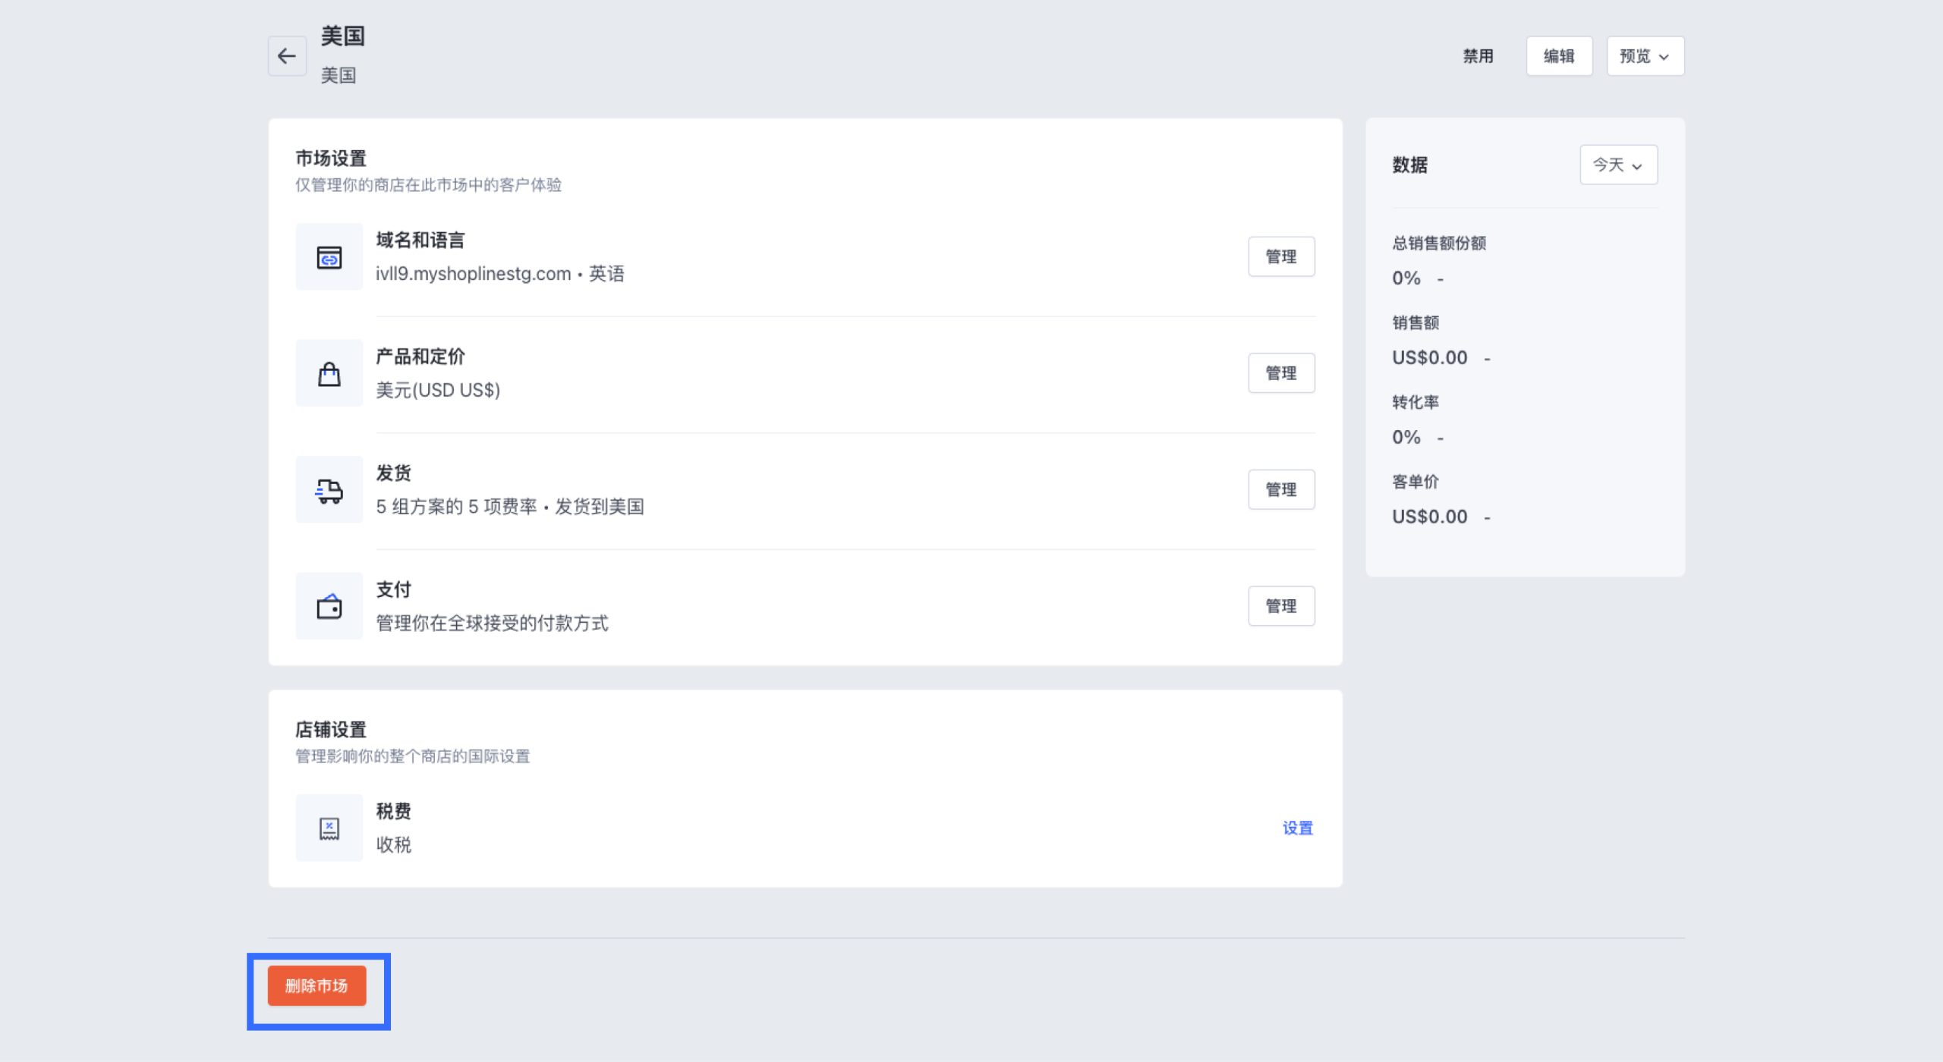Click 禁用 to disable the market
1943x1062 pixels.
coord(1478,56)
